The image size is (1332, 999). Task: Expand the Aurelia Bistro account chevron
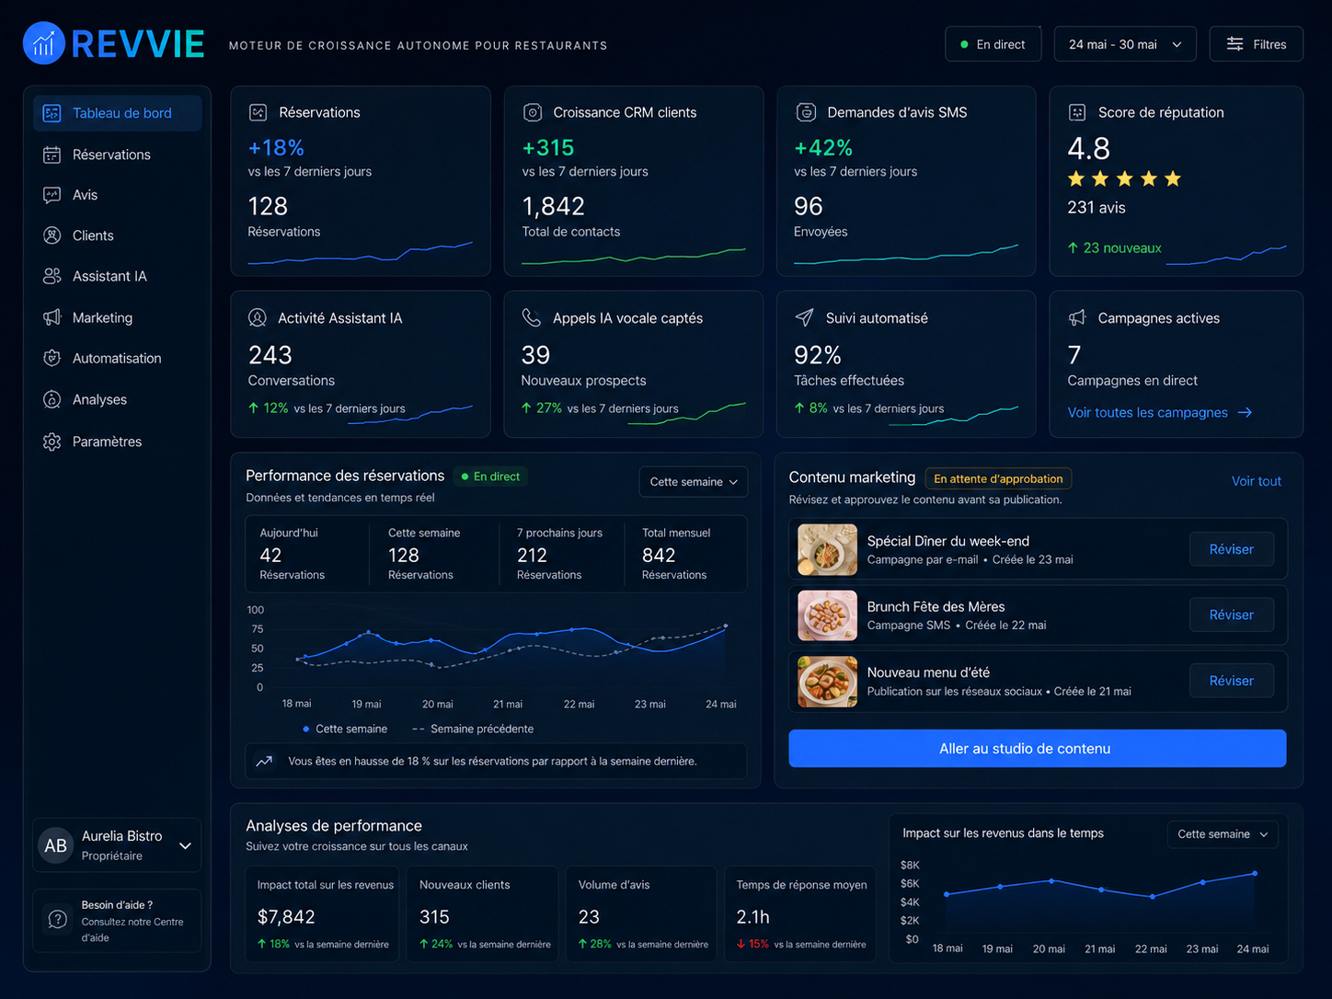click(x=185, y=846)
